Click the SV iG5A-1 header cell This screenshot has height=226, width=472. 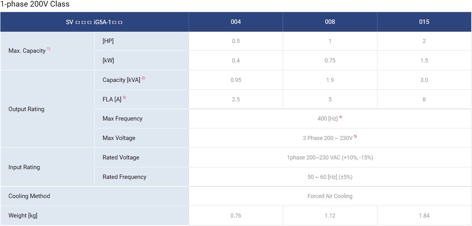(94, 22)
